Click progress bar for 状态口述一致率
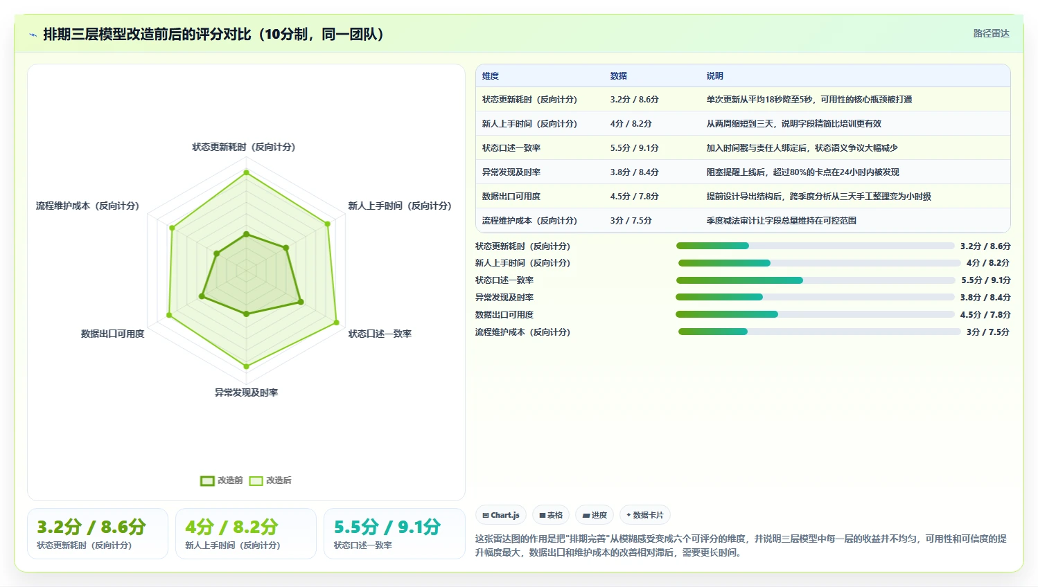This screenshot has width=1038, height=587. [816, 280]
